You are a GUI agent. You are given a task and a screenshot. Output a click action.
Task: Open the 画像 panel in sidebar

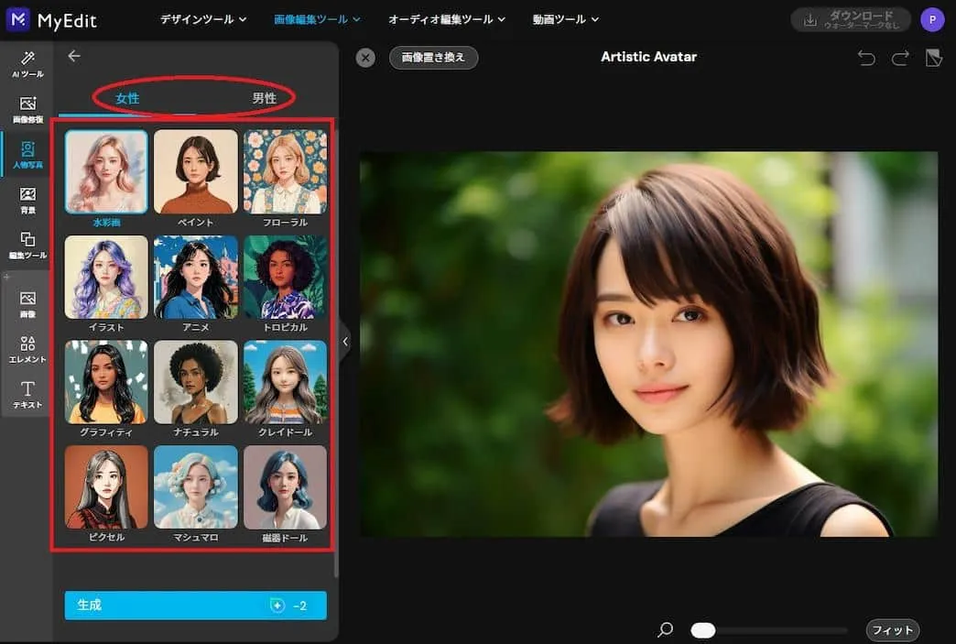coord(27,302)
